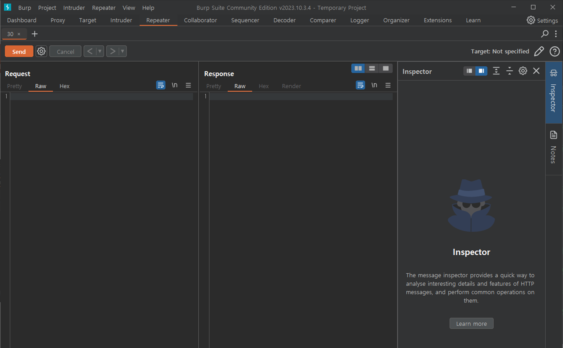This screenshot has height=348, width=563.
Task: Switch to Logger tab
Action: tap(360, 20)
